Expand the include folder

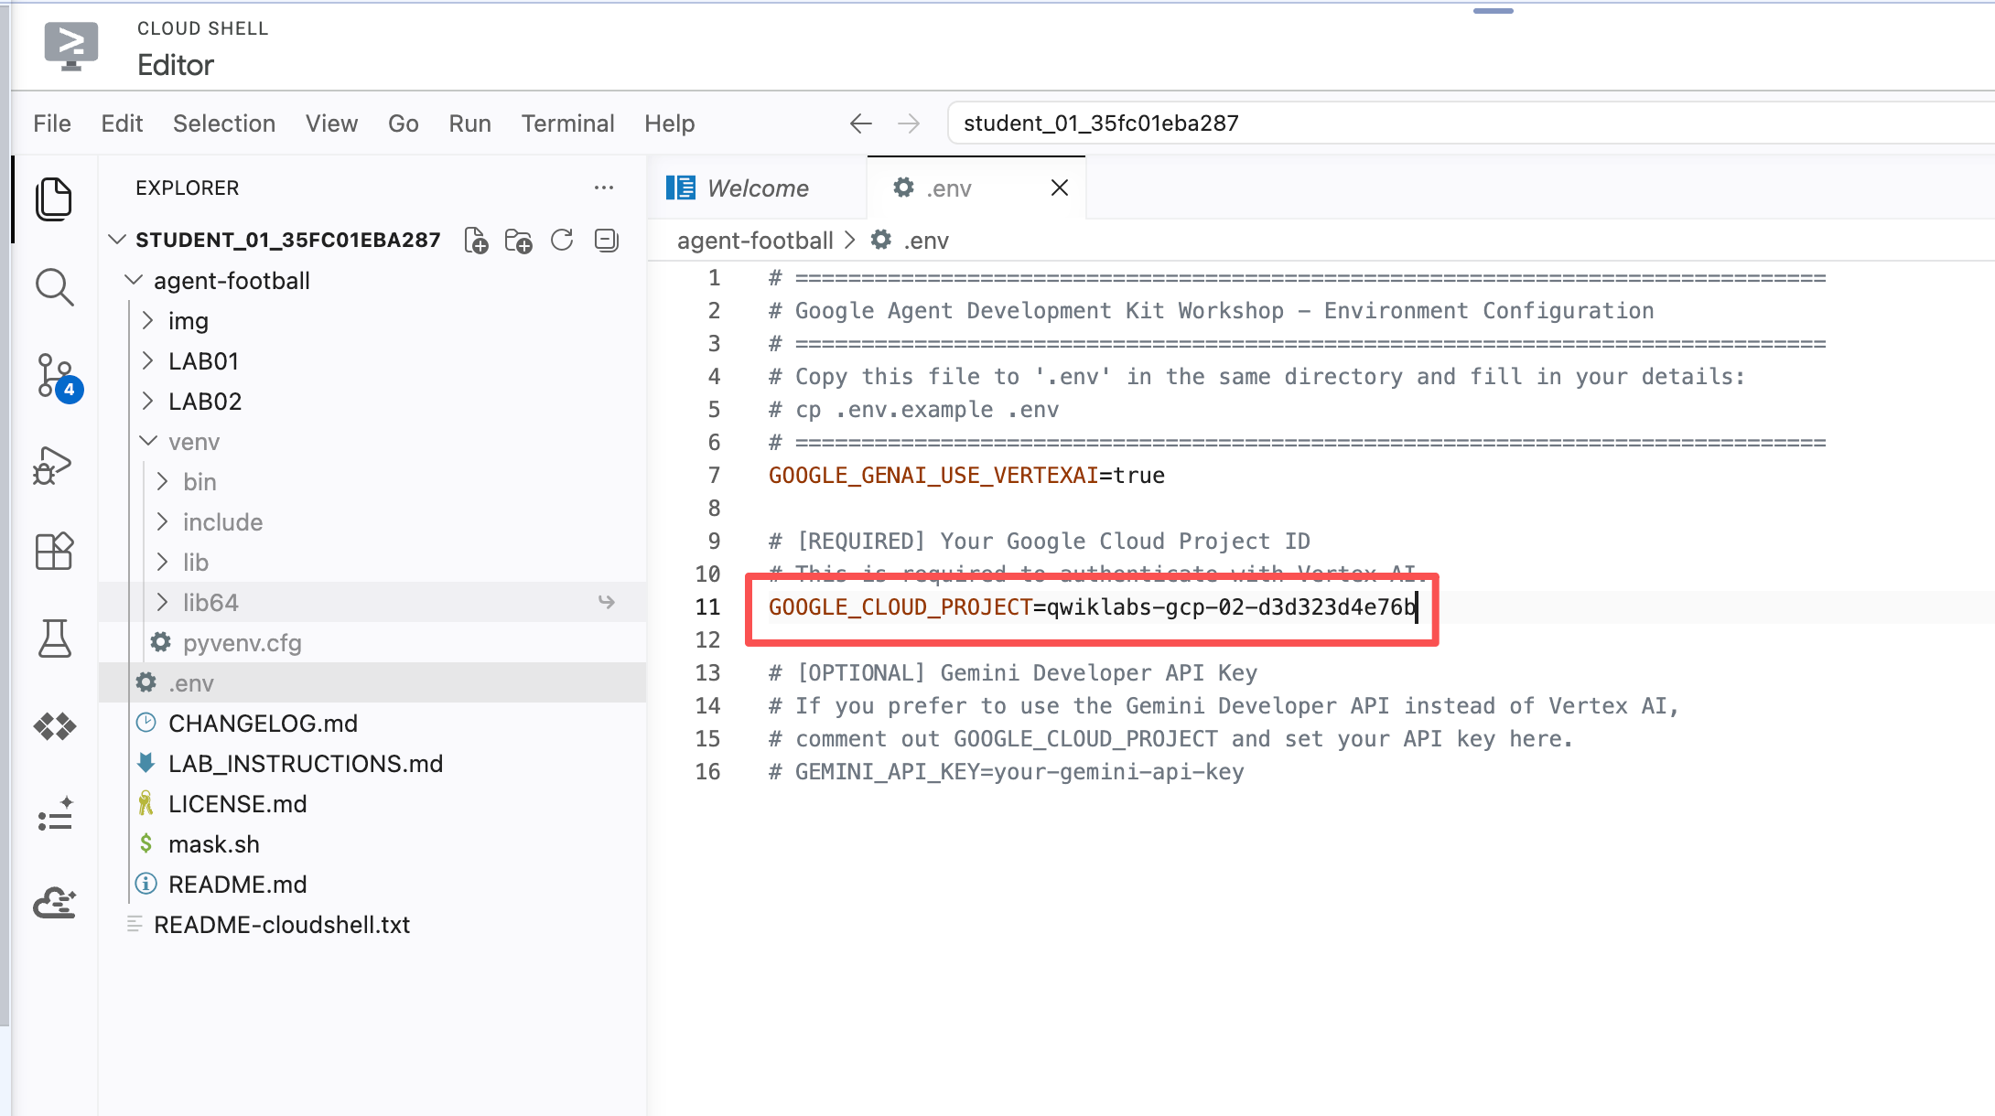[x=162, y=521]
